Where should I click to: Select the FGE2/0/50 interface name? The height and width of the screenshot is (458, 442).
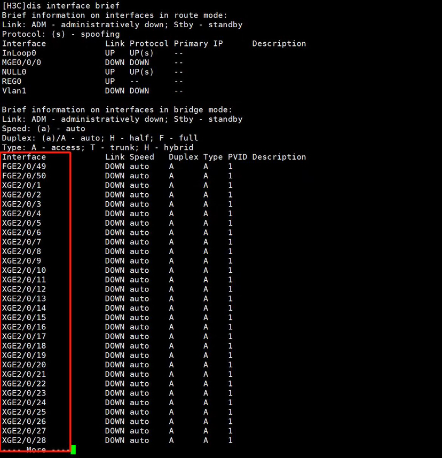[24, 176]
